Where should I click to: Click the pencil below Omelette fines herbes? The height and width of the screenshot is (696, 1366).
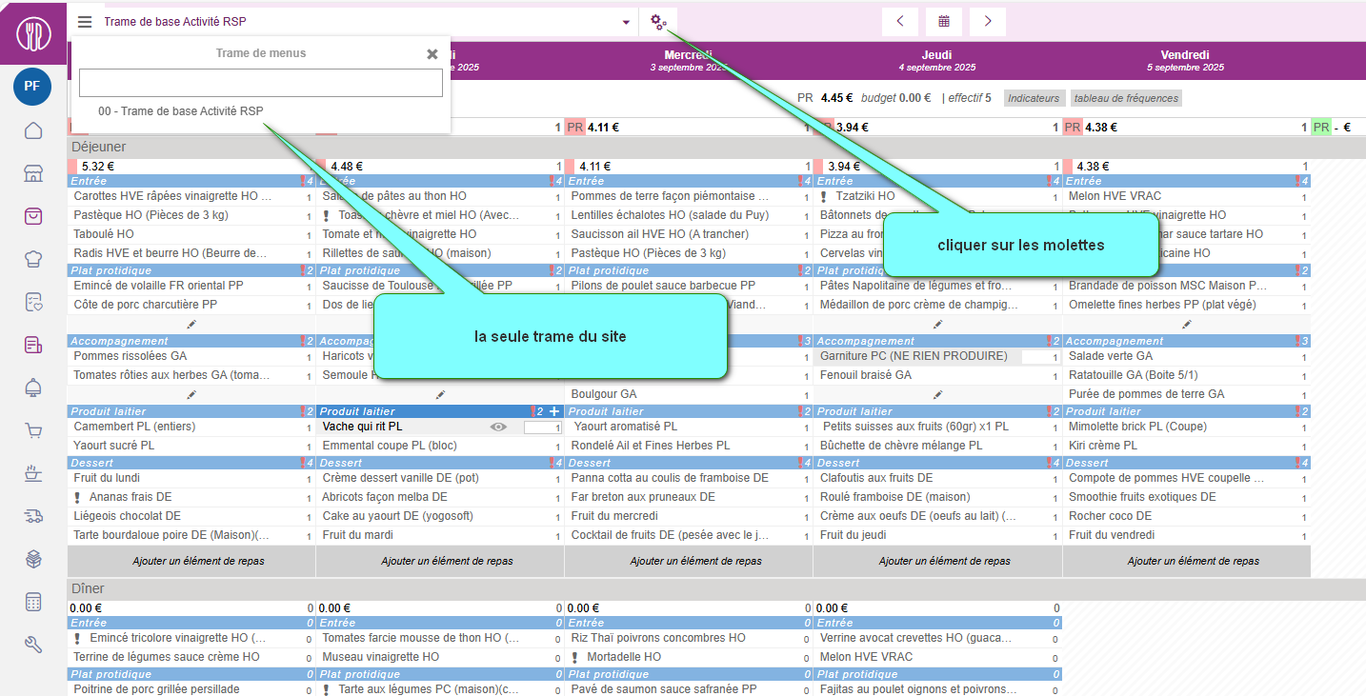pos(1186,325)
